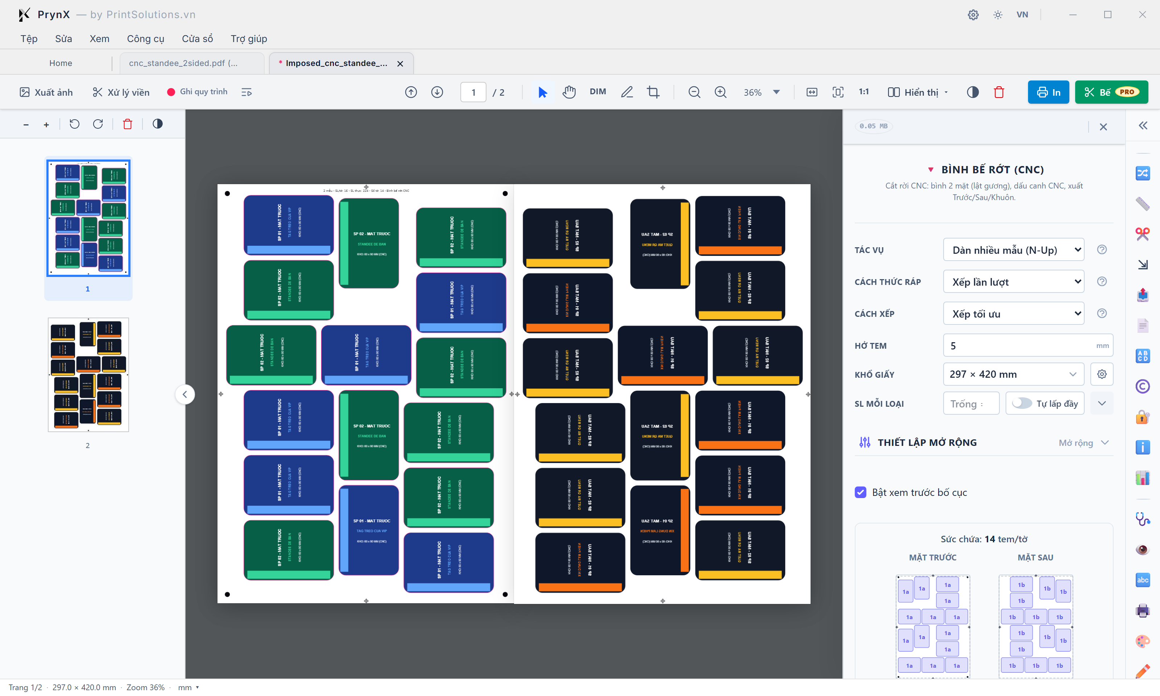Select the pencil annotation tool
Image resolution: width=1160 pixels, height=696 pixels.
click(627, 92)
